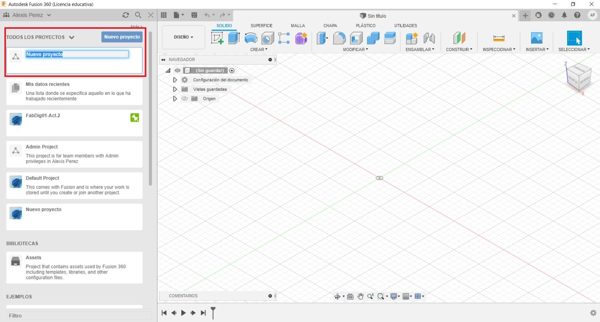Select the Hole tool
Viewport: 600px width, 322px height.
pyautogui.click(x=268, y=38)
